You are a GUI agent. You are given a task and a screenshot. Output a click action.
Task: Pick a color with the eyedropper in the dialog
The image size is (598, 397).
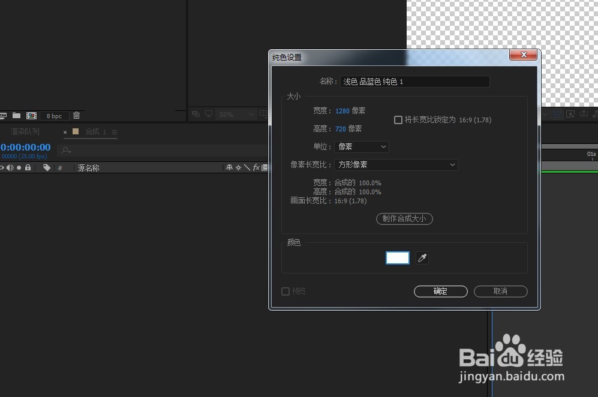tap(422, 258)
